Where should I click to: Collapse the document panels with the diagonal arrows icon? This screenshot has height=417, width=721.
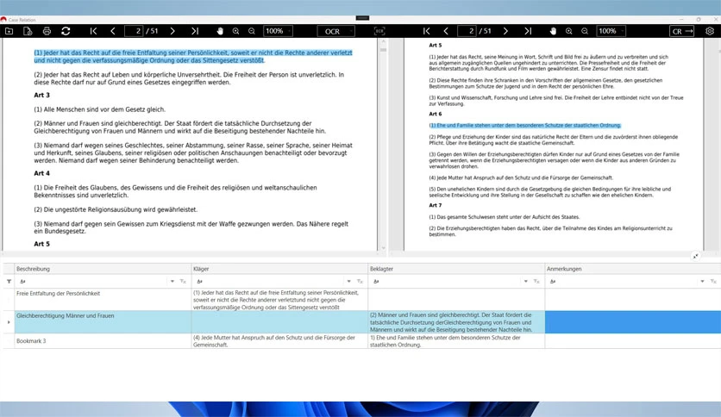695,256
